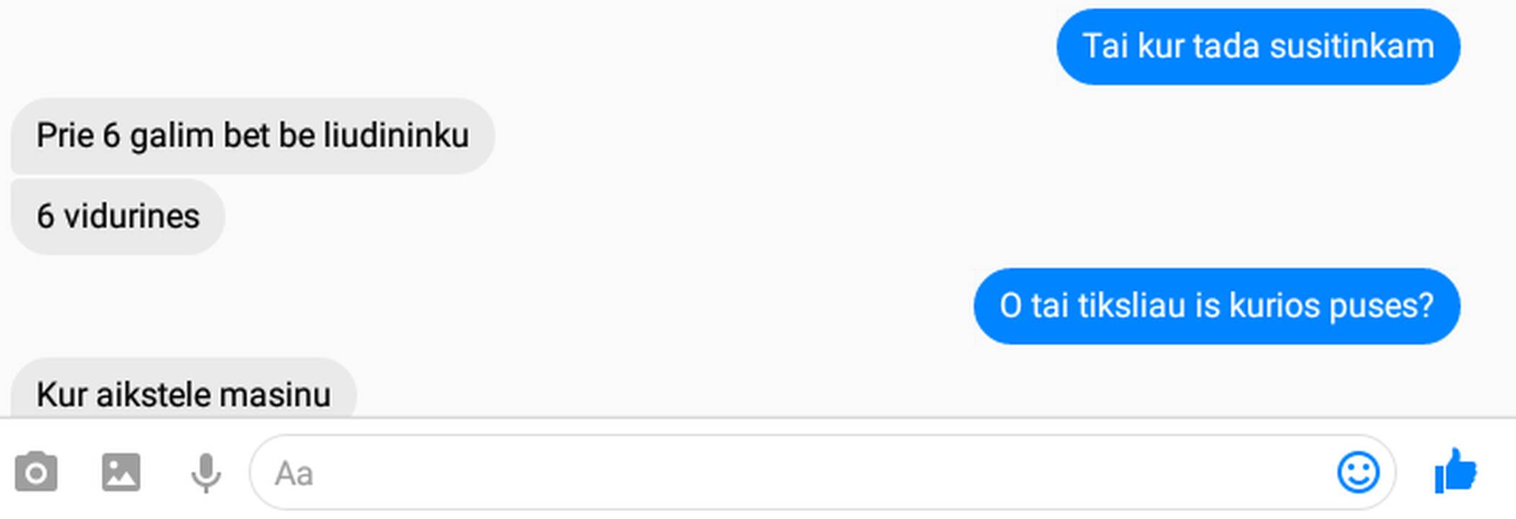Click the word 'liudininku' in received message
The image size is (1516, 519).
(x=396, y=136)
